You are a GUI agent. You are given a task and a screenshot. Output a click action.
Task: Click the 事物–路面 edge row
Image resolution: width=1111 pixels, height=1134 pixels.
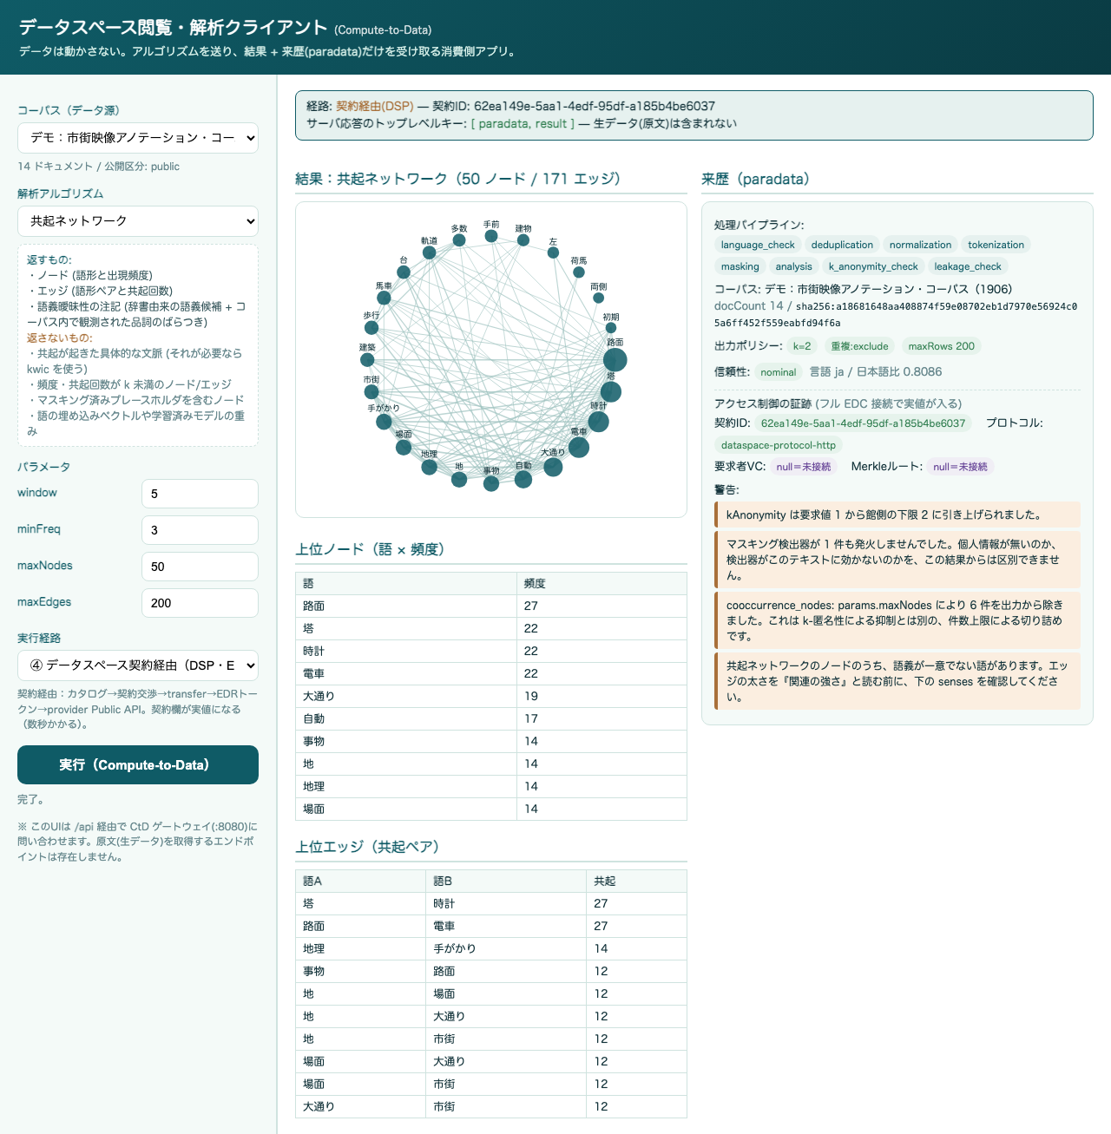click(x=491, y=971)
